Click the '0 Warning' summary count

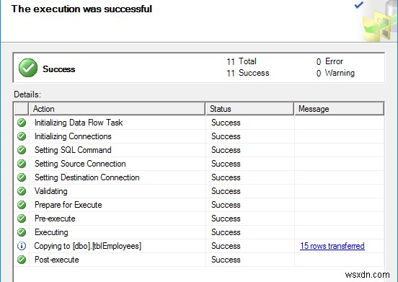(x=335, y=73)
